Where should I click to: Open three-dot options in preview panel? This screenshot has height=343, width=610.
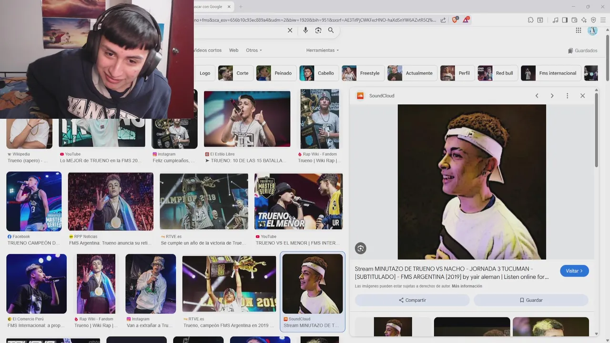567,96
